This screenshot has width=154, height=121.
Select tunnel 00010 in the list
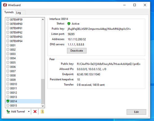click(23, 84)
